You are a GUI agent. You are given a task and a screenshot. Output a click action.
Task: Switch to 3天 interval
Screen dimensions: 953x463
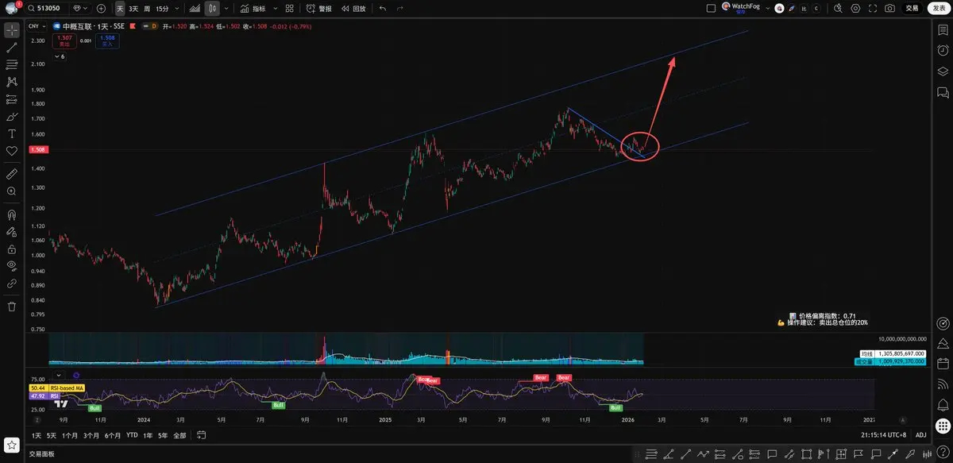click(133, 8)
